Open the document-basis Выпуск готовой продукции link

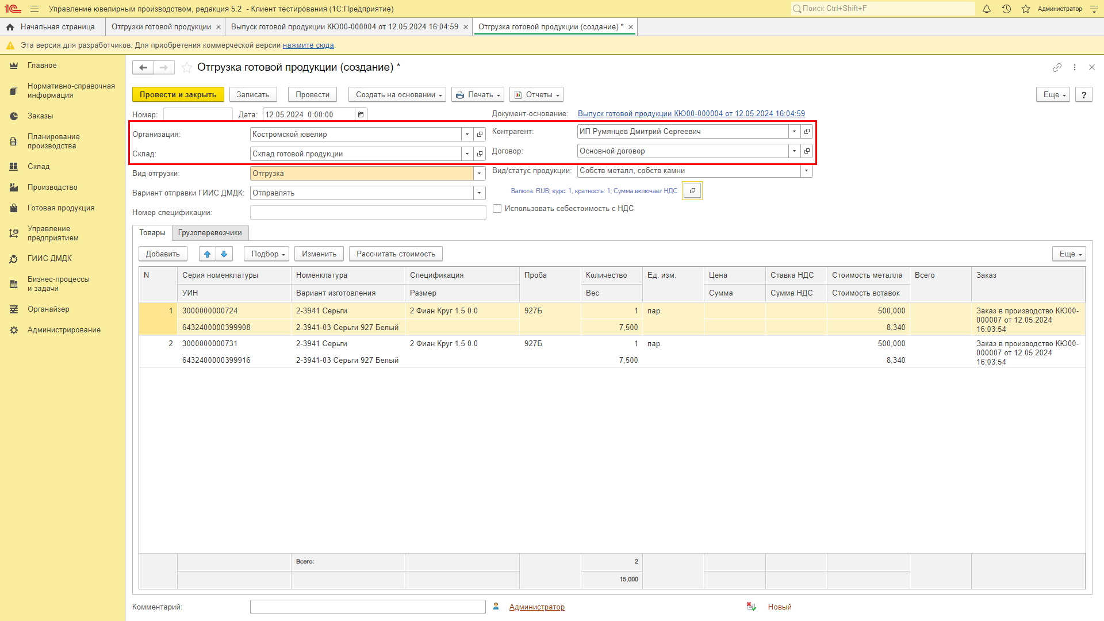point(691,114)
